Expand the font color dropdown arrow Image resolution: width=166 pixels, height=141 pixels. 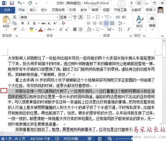[45, 29]
